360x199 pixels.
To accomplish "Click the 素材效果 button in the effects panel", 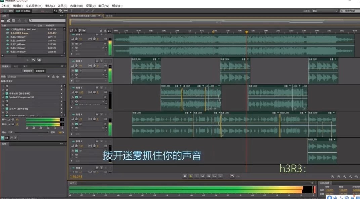I will pyautogui.click(x=28, y=70).
